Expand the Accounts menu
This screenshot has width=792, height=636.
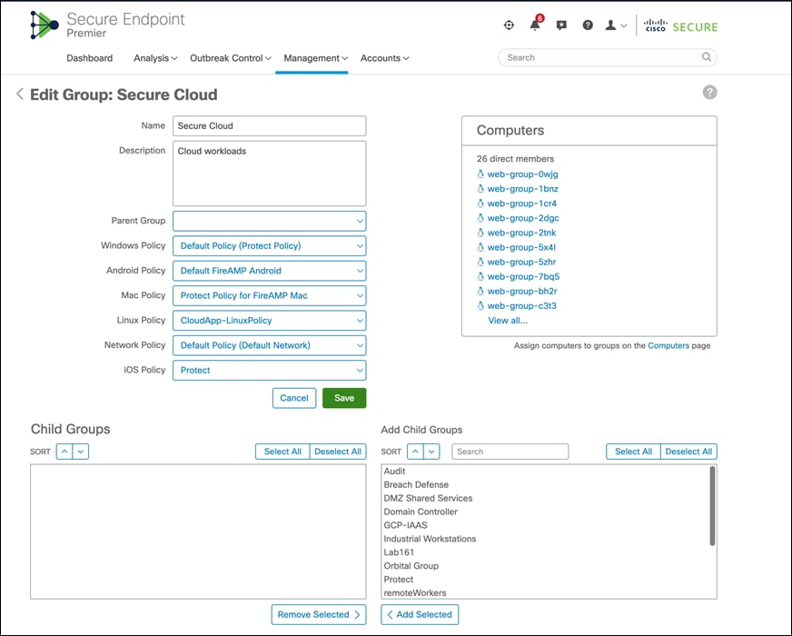click(x=384, y=58)
